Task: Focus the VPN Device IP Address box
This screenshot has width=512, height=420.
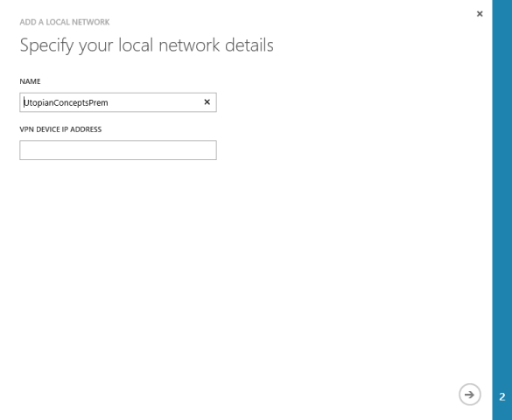Action: click(x=118, y=150)
